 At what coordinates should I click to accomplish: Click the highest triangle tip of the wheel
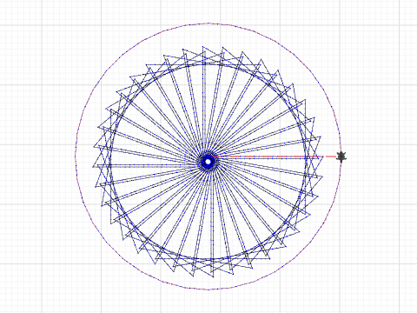[202, 46]
